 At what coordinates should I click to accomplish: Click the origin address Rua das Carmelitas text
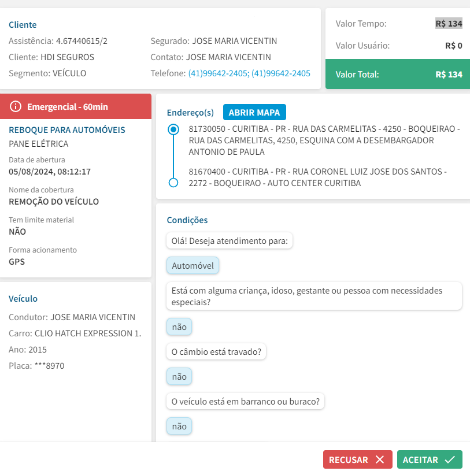pyautogui.click(x=324, y=140)
